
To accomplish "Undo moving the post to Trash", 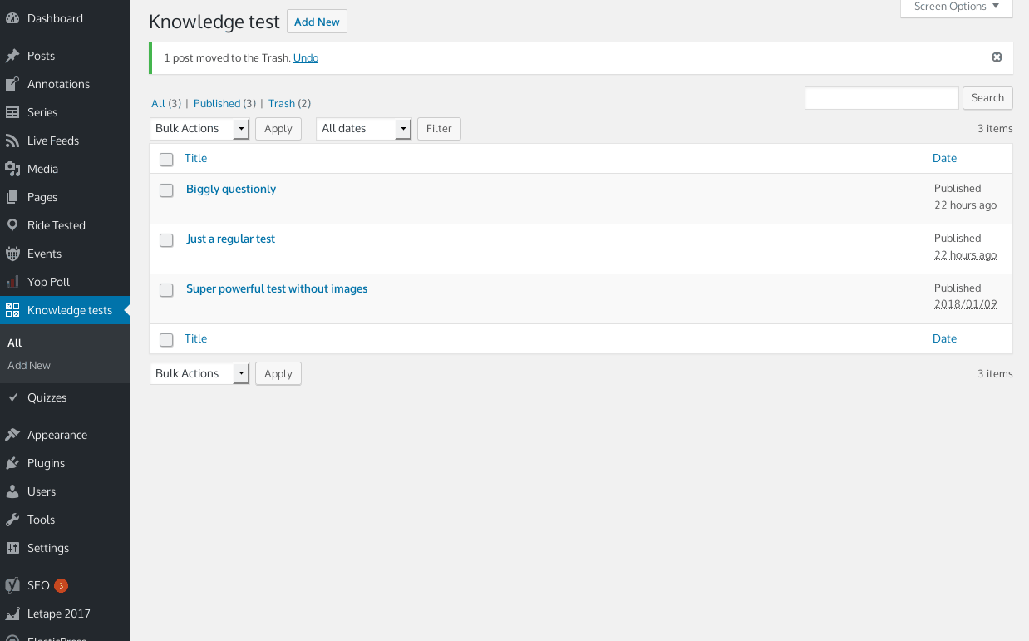I will 306,57.
